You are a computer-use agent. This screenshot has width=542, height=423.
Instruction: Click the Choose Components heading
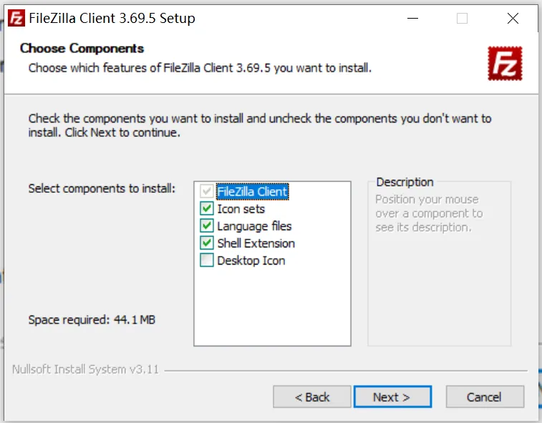point(82,48)
